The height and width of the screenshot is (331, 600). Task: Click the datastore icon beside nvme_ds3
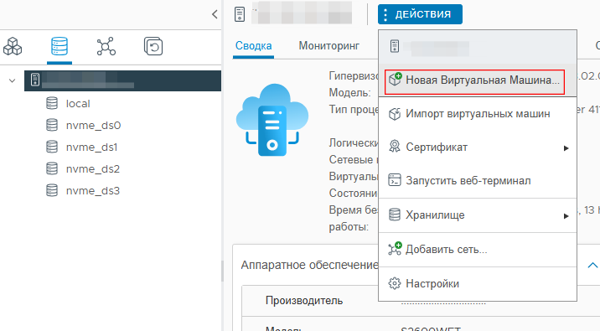[x=52, y=190]
